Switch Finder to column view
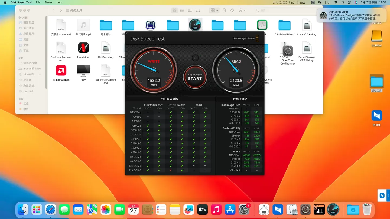 coord(190,10)
